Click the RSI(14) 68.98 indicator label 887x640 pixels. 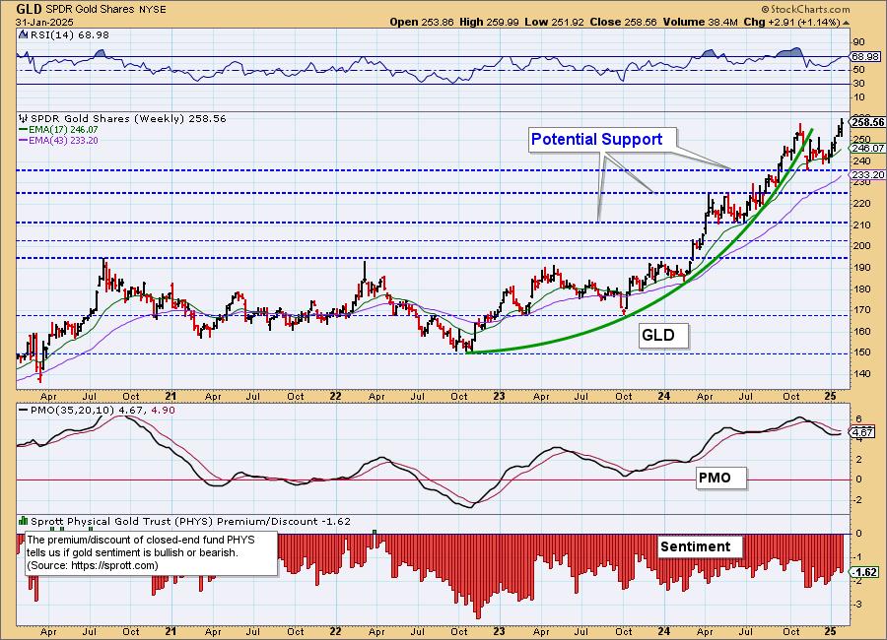(x=69, y=35)
